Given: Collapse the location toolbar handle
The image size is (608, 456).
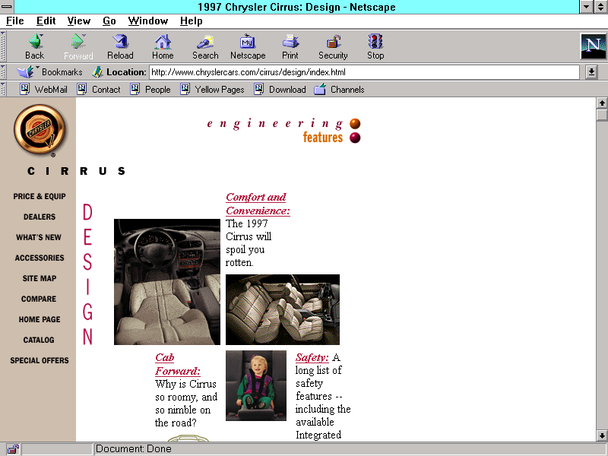Looking at the screenshot, I should [x=4, y=72].
